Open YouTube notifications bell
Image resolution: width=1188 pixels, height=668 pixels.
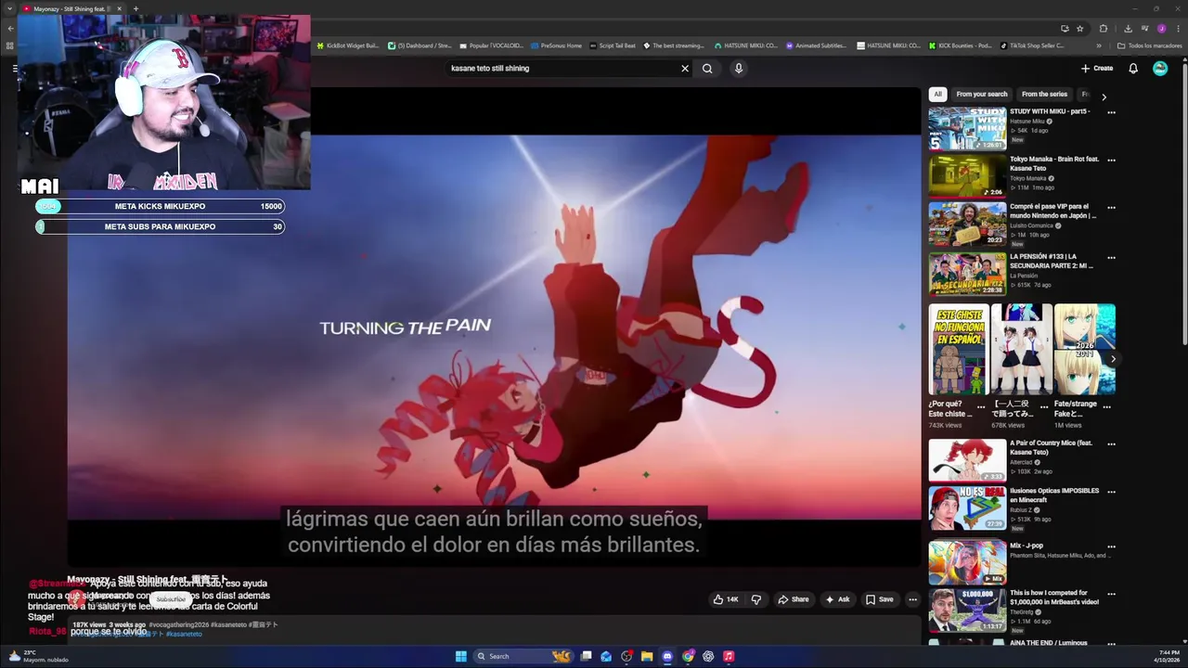[x=1133, y=68]
